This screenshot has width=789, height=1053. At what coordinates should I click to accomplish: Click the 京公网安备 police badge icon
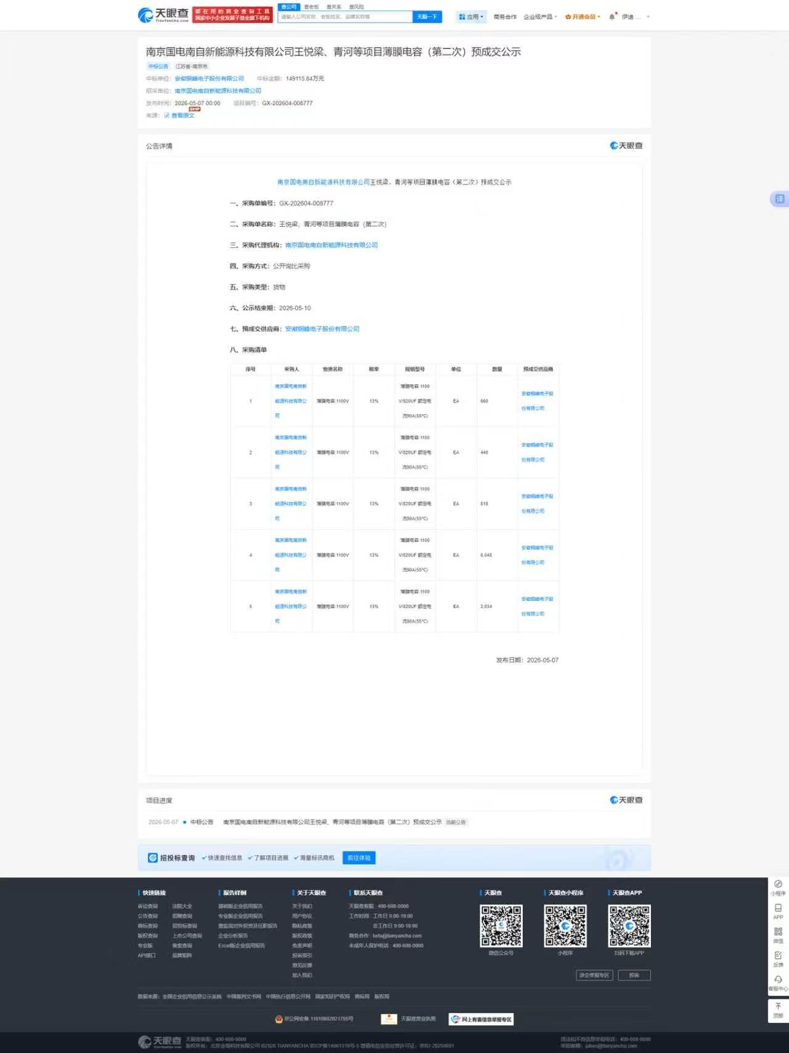(279, 1019)
